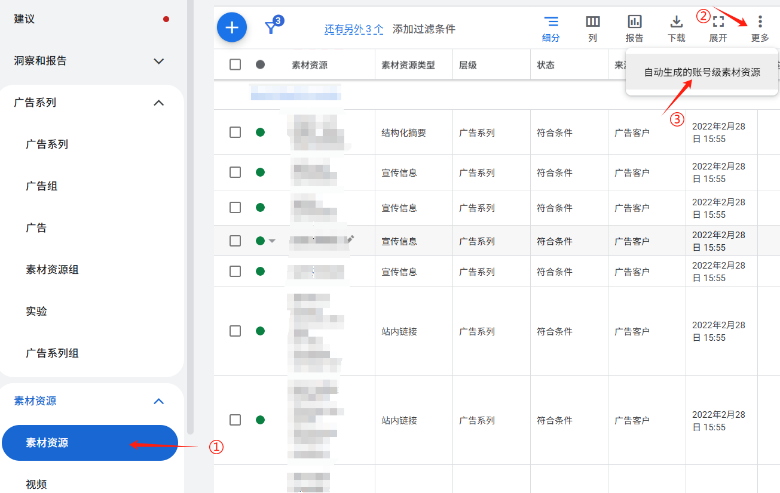Open 素材资源组 in sidebar
This screenshot has width=780, height=493.
click(x=53, y=270)
